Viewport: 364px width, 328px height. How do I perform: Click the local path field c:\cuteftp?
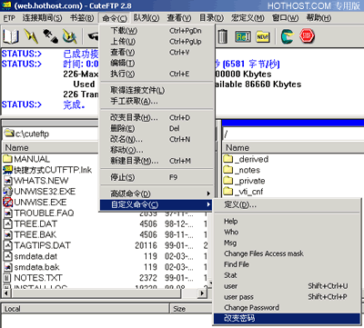coord(51,134)
